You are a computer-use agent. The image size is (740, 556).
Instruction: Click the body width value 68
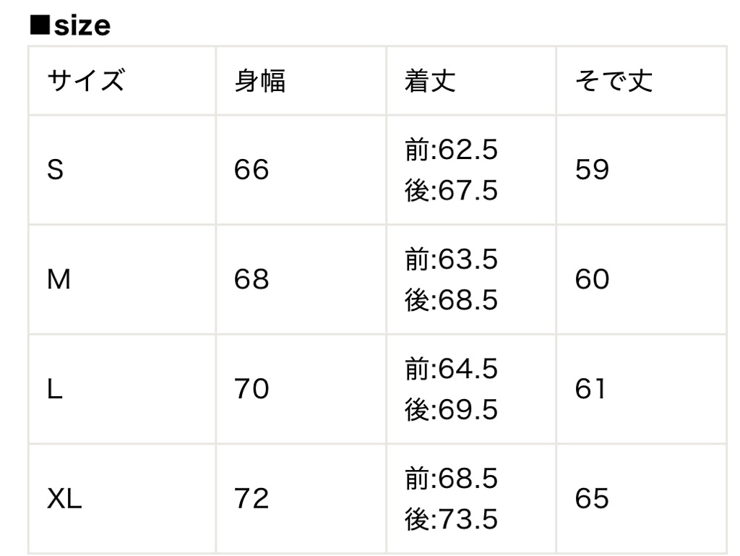click(251, 280)
